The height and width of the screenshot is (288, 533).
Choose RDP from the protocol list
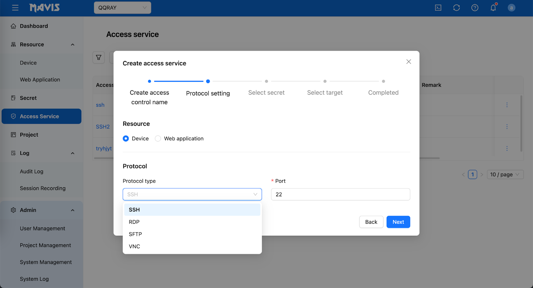pyautogui.click(x=134, y=222)
